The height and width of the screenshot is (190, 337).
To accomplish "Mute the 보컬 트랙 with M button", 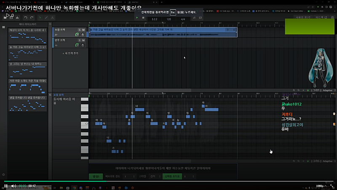I will tap(83, 30).
